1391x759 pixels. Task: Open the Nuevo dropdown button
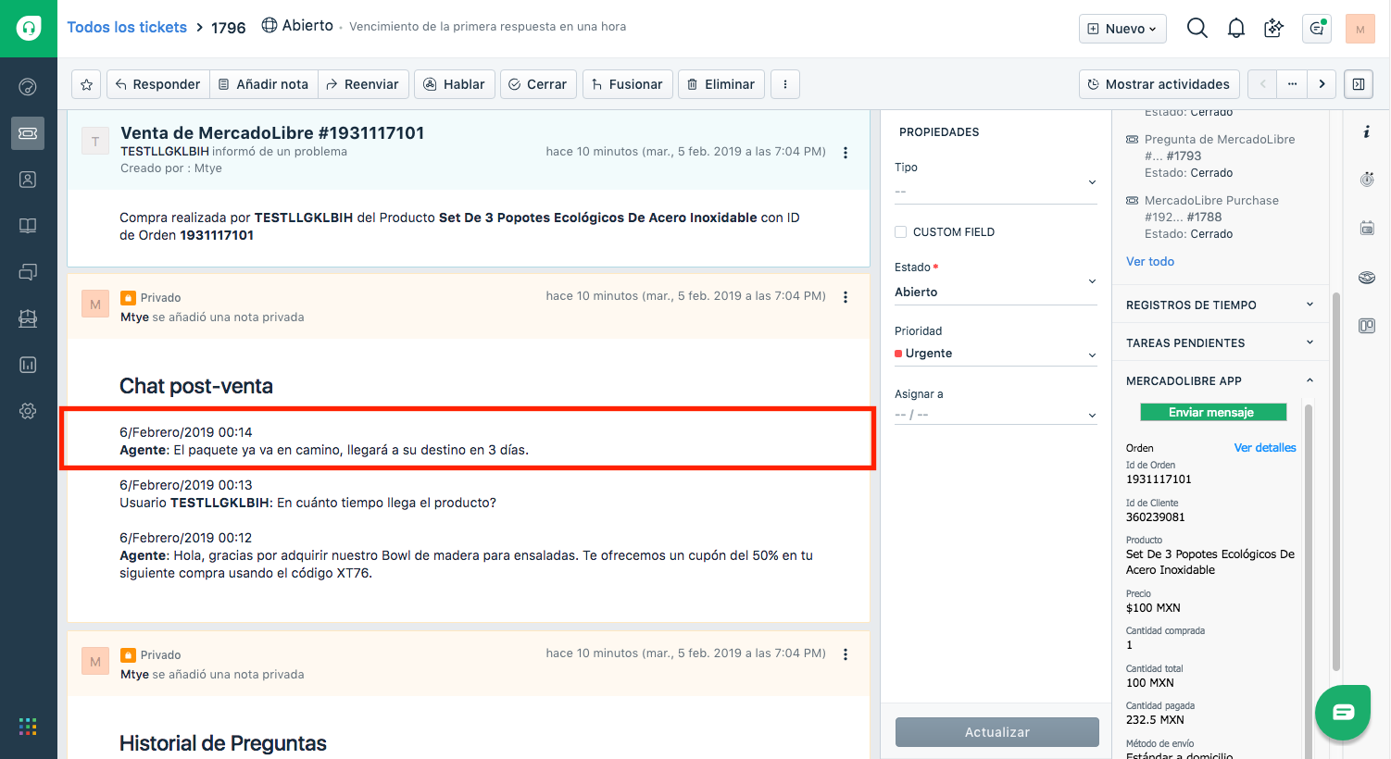(1122, 29)
